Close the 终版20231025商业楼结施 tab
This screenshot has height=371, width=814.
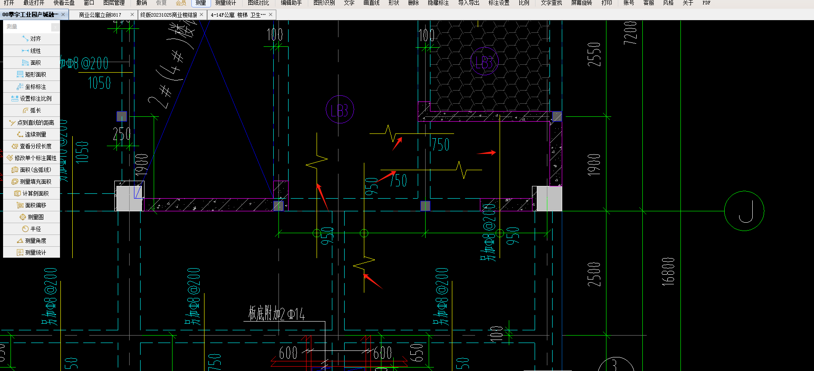click(x=201, y=14)
